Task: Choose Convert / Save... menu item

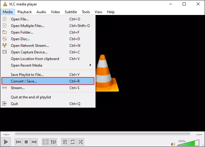Action: (x=48, y=81)
